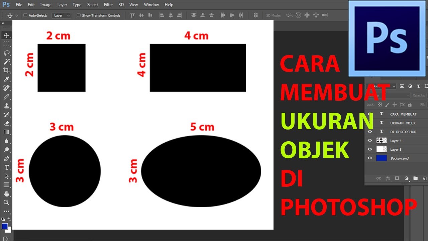
Task: Create a new group folder
Action: click(416, 178)
